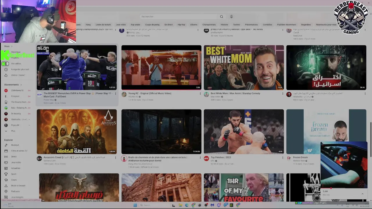Open the Sport trophy icon

pos(6,174)
